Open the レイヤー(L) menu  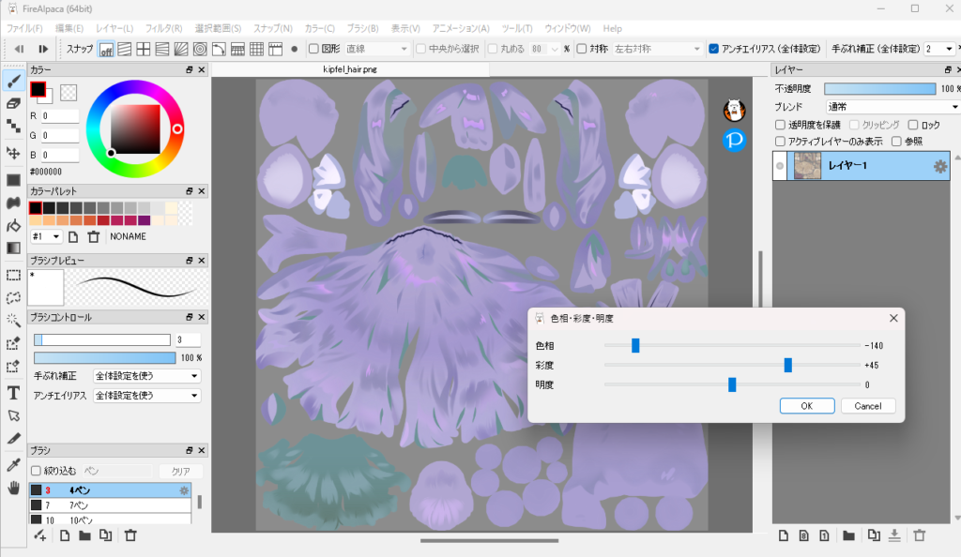click(114, 29)
